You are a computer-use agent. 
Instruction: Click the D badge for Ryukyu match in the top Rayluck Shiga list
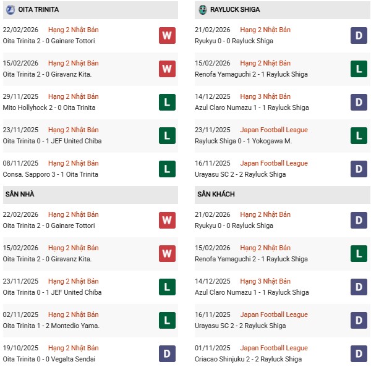tap(359, 36)
